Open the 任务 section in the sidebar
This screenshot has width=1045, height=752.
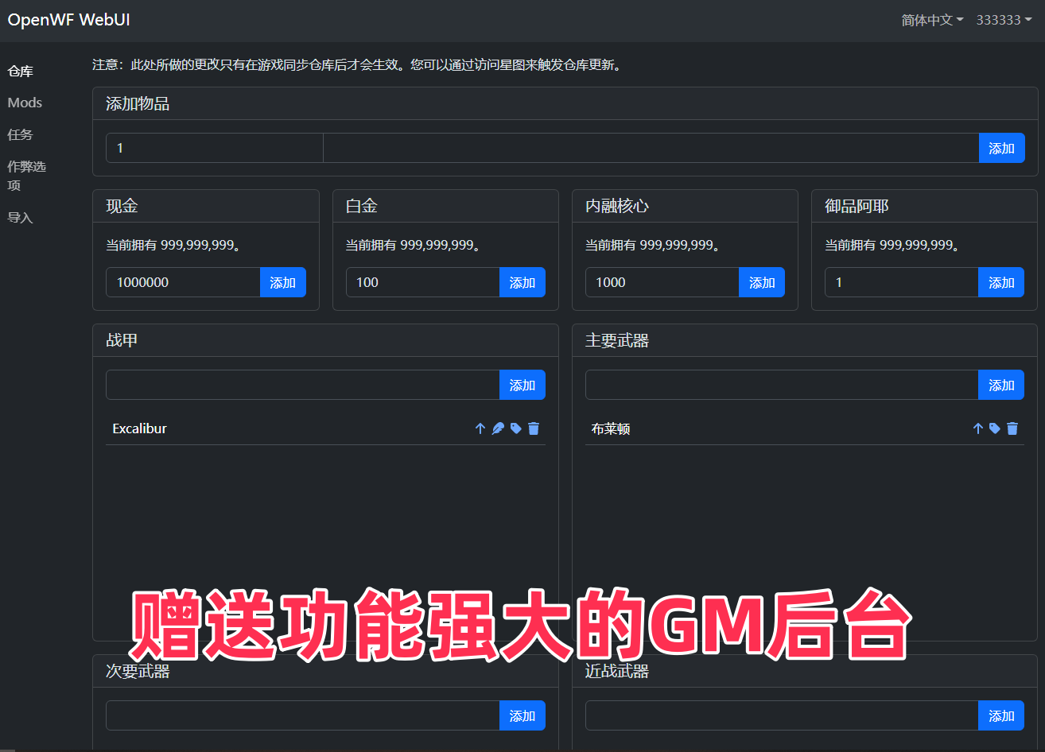click(x=20, y=134)
